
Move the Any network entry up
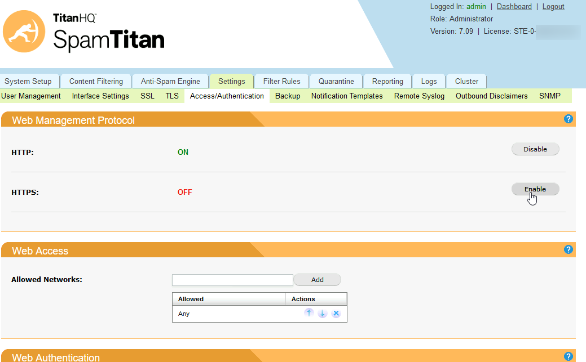(309, 313)
